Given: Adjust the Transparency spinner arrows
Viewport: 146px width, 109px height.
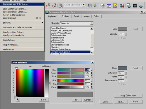Looking at the screenshot, I should click(126, 80).
